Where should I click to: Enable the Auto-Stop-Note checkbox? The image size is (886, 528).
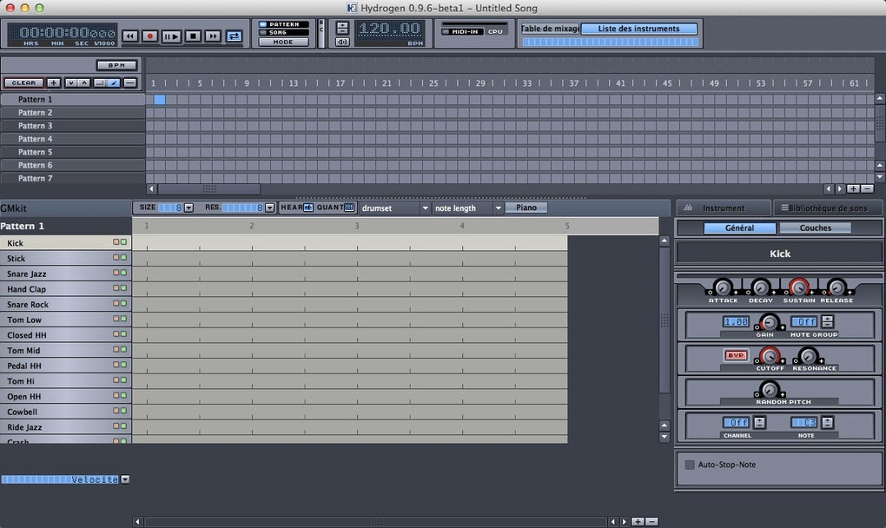click(690, 465)
